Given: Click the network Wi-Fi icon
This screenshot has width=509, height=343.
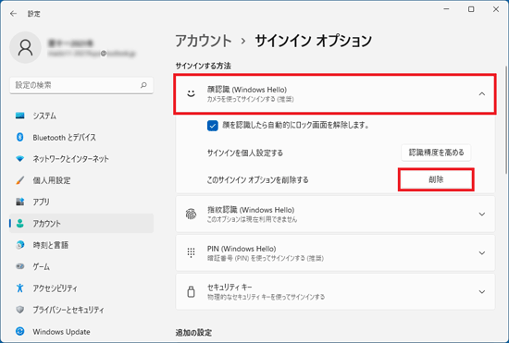Looking at the screenshot, I should click(x=20, y=159).
